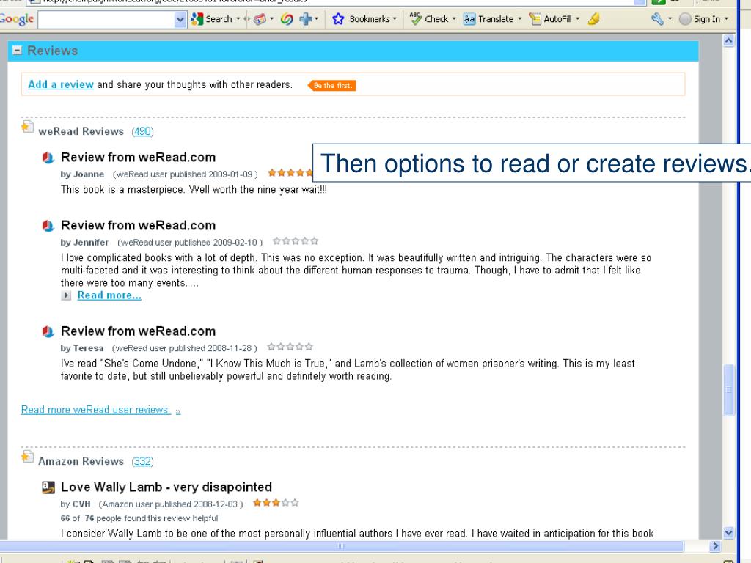The width and height of the screenshot is (751, 563).
Task: Click Amazon logo icon beside CVH review
Action: tap(48, 487)
